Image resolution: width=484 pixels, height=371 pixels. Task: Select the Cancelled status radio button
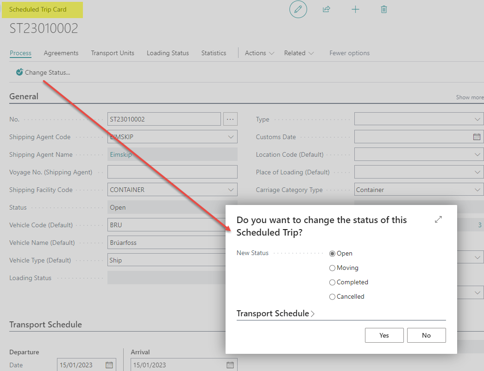point(332,297)
